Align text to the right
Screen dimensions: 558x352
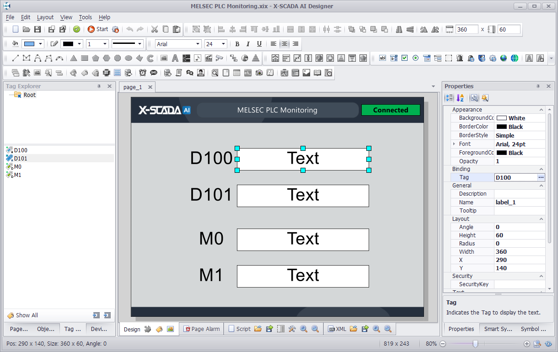(x=295, y=44)
